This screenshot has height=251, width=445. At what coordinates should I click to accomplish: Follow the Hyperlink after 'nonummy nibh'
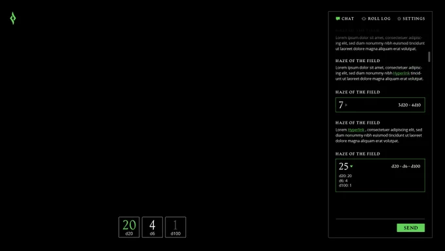point(401,73)
